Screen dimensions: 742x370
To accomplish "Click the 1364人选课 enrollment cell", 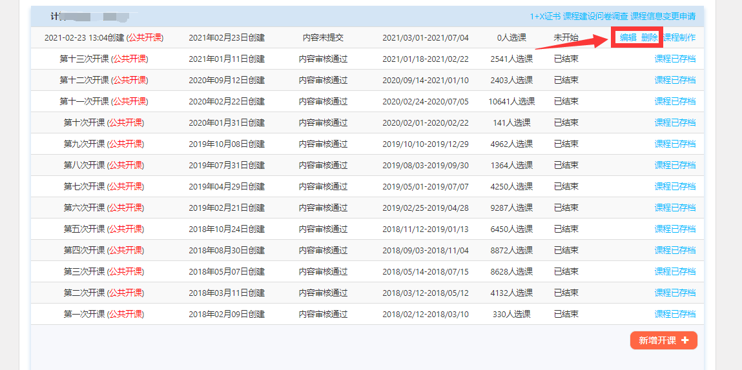I will tap(511, 166).
